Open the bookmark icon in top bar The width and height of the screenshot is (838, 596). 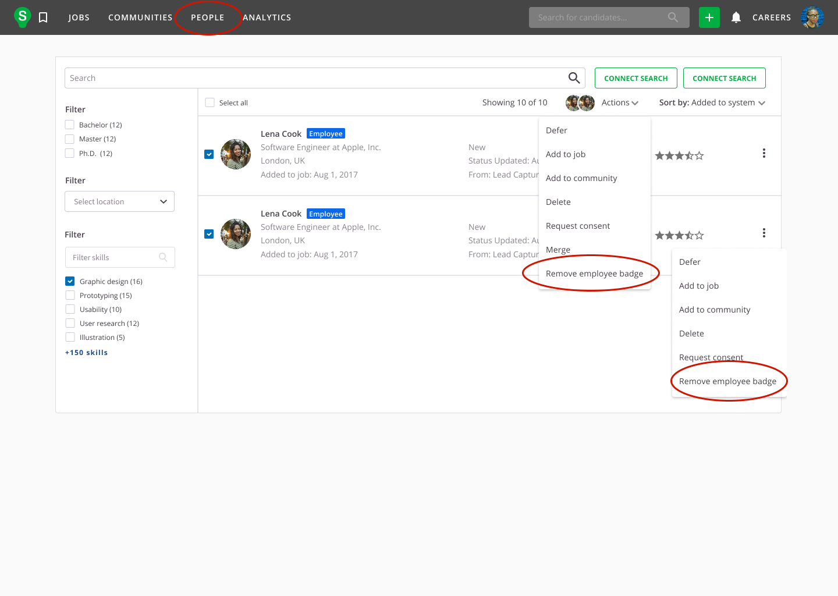pyautogui.click(x=43, y=17)
